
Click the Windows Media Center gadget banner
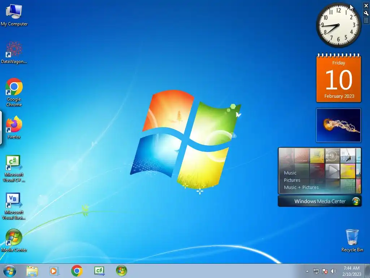pos(320,201)
